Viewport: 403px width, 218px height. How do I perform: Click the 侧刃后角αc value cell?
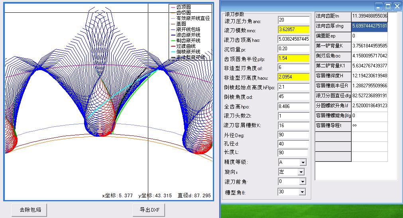[370, 56]
